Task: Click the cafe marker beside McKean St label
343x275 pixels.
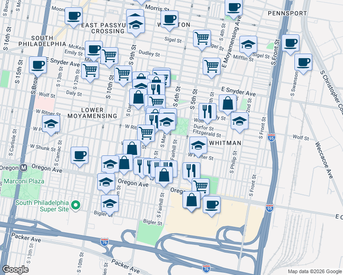Action: 94,51
